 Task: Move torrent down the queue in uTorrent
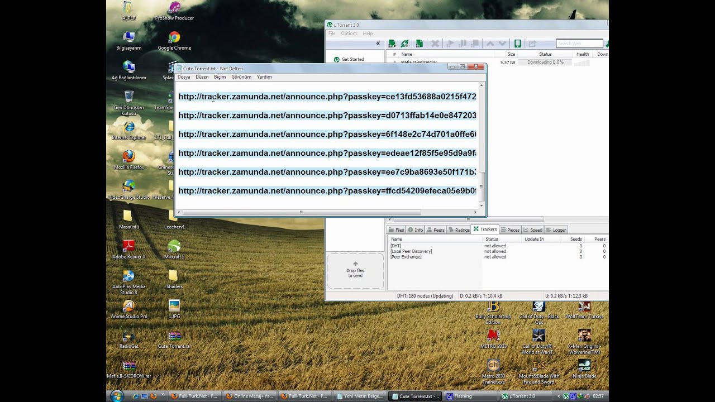[x=502, y=44]
